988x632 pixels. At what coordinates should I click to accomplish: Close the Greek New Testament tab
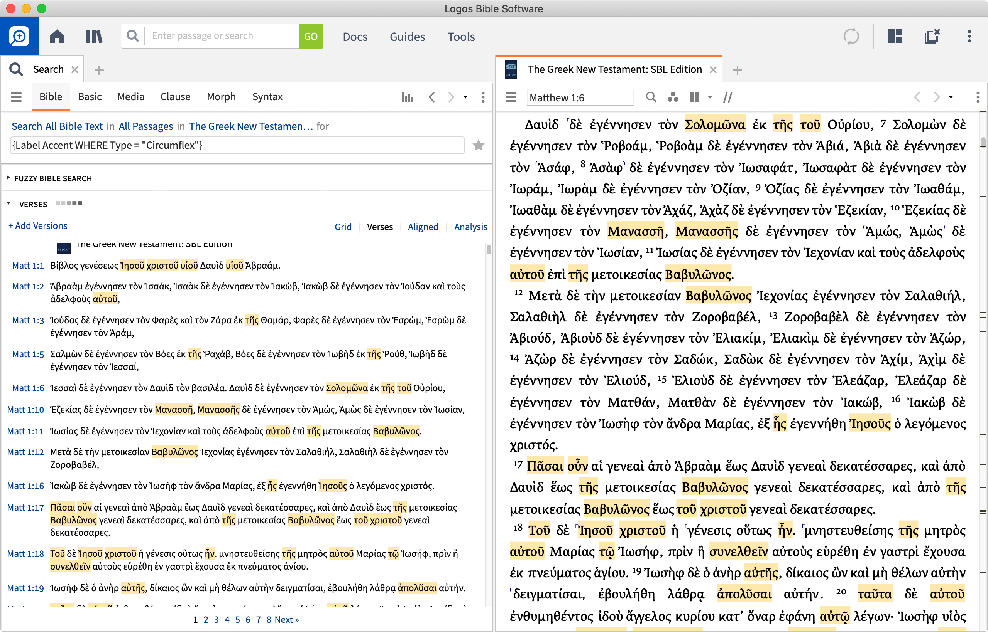(x=713, y=70)
